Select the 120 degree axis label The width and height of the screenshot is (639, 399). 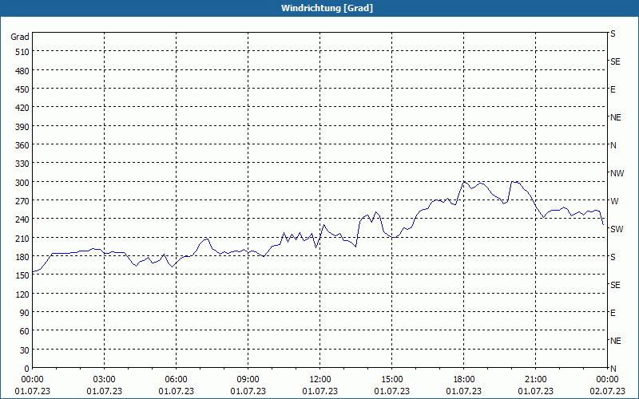tap(22, 294)
